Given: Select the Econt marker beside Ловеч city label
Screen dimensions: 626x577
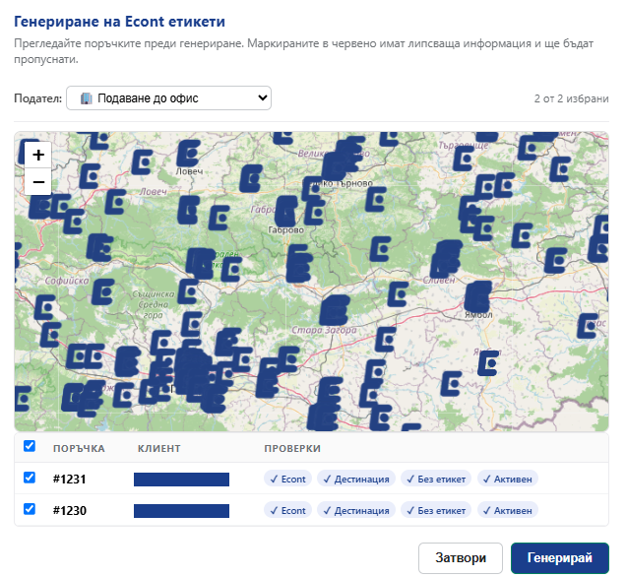Looking at the screenshot, I should 188,153.
